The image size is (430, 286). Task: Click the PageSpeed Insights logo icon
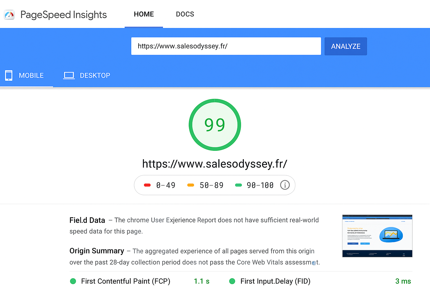pos(9,15)
